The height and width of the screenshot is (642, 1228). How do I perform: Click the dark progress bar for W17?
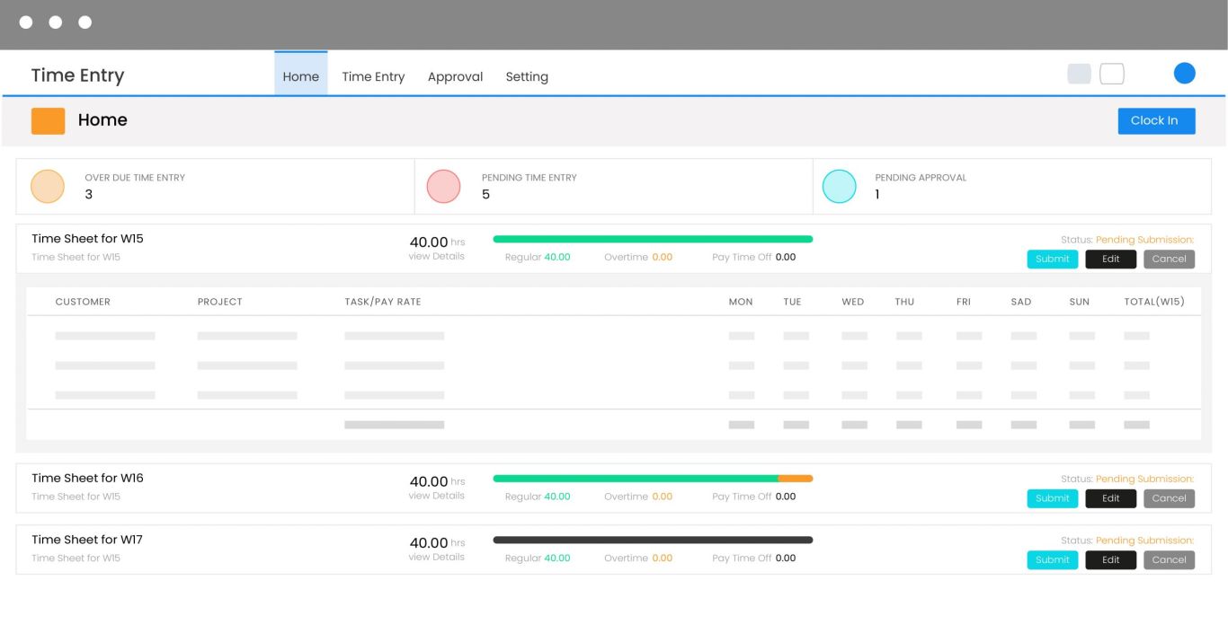652,540
